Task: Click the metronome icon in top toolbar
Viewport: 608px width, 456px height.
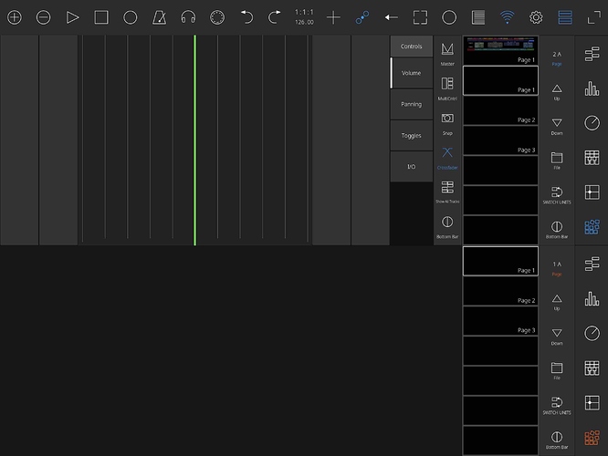Action: click(159, 17)
